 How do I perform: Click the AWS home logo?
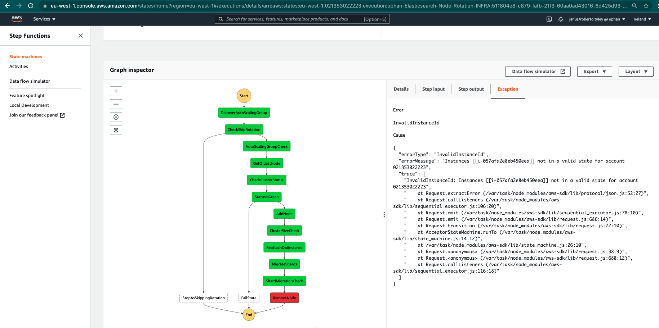point(17,19)
